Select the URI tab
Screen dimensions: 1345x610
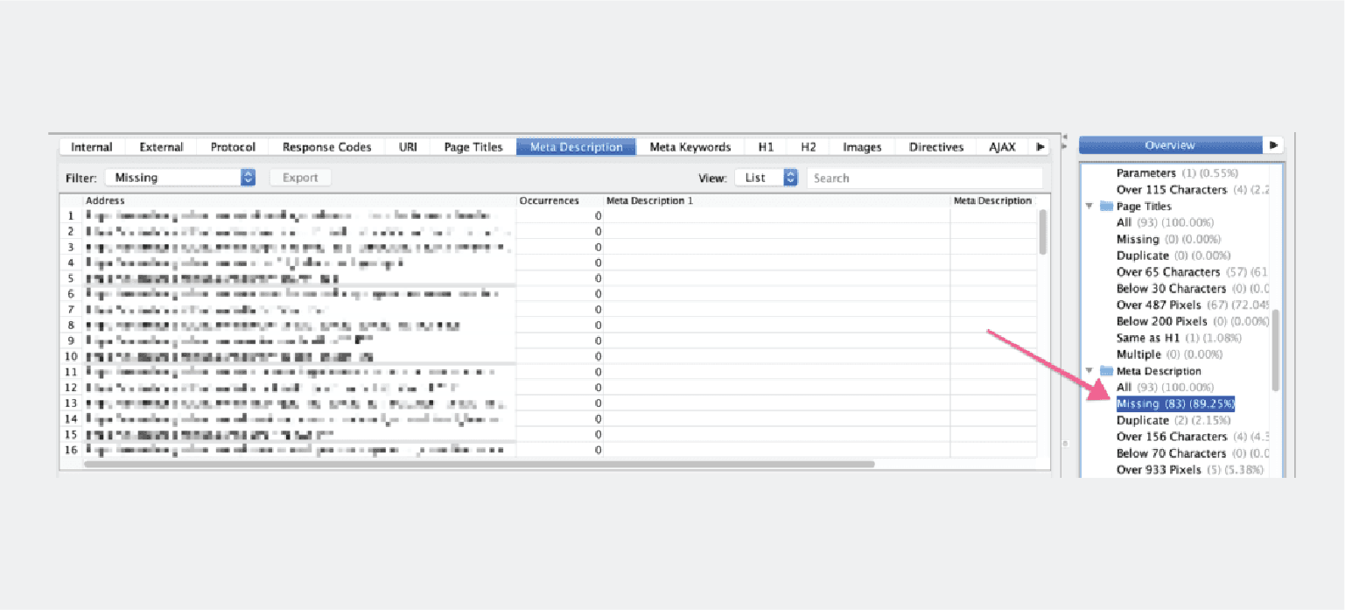click(408, 147)
